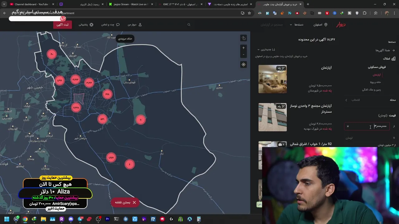This screenshot has width=399, height=224.
Task: Select the apartment category
Action: (x=377, y=75)
